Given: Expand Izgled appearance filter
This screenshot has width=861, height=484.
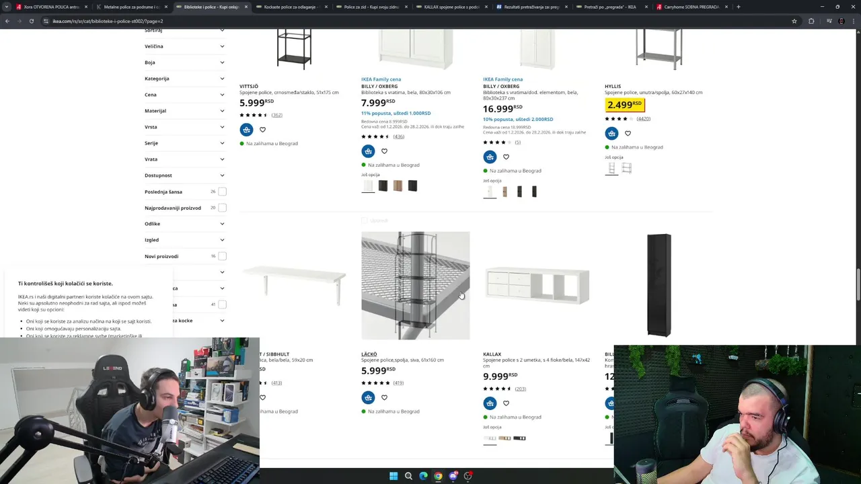Looking at the screenshot, I should tap(184, 240).
